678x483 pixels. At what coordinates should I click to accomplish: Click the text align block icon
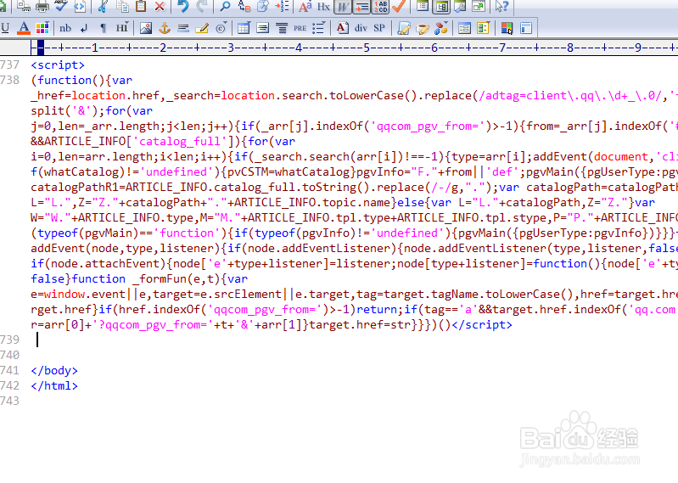(x=262, y=28)
